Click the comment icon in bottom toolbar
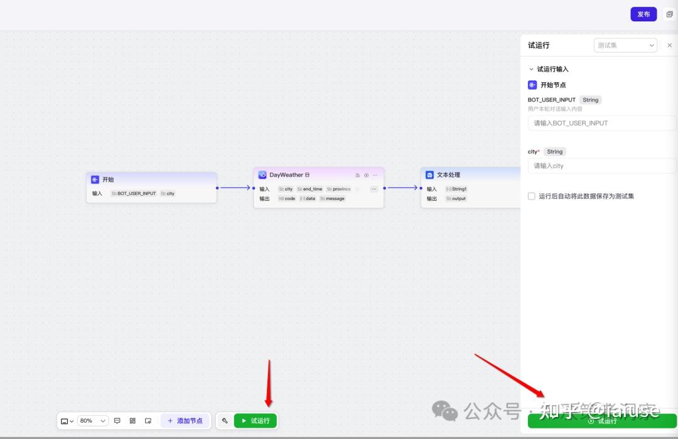This screenshot has width=678, height=439. (x=117, y=421)
